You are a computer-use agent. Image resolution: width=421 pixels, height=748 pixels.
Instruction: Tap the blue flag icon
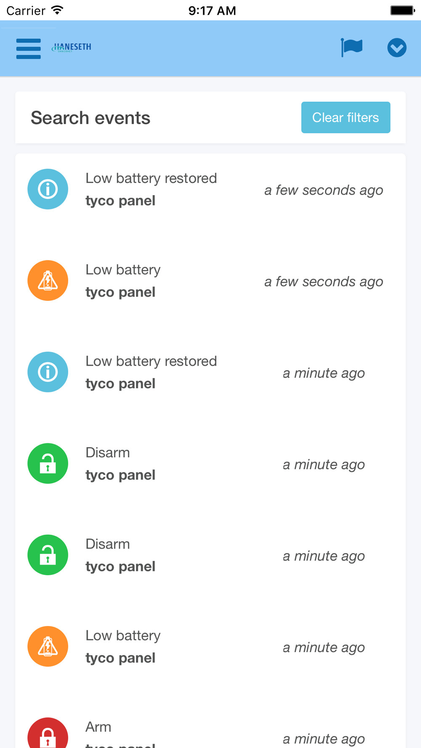pyautogui.click(x=352, y=47)
